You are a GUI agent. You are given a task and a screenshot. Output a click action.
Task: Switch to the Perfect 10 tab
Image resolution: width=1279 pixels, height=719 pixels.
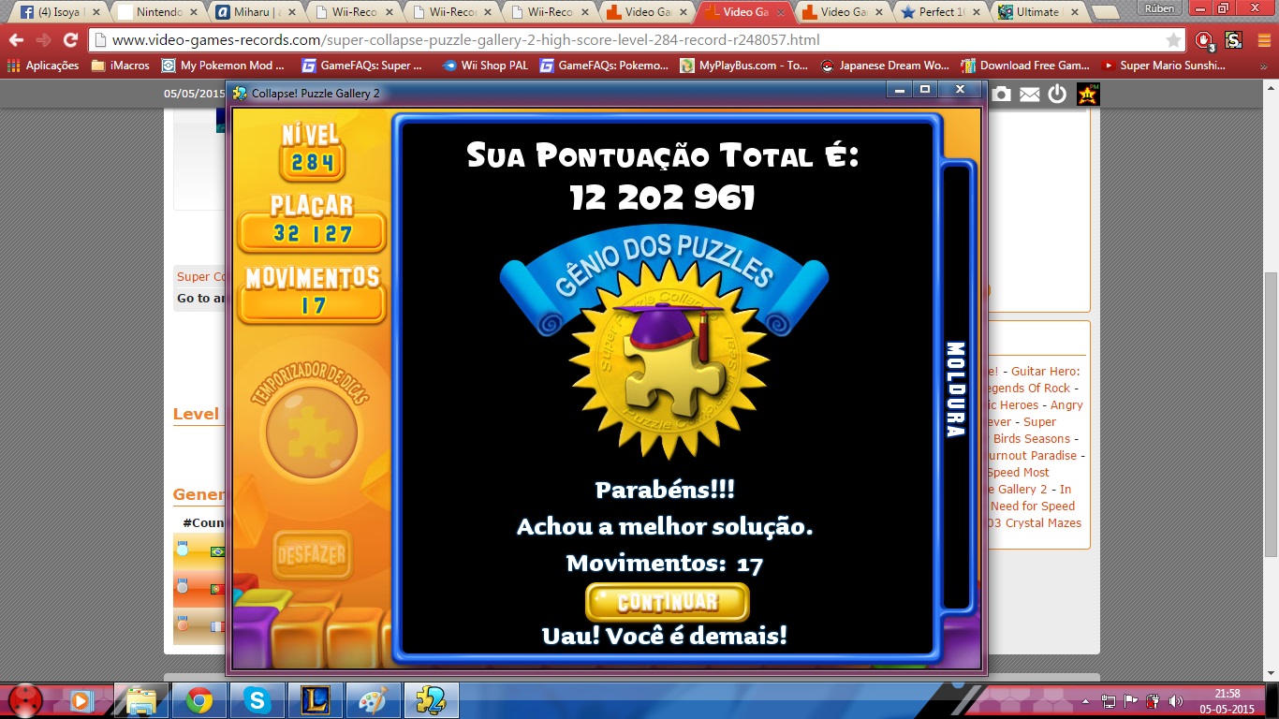(x=939, y=12)
